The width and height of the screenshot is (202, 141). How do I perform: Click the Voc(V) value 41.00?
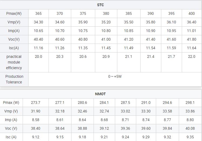(x=106, y=39)
